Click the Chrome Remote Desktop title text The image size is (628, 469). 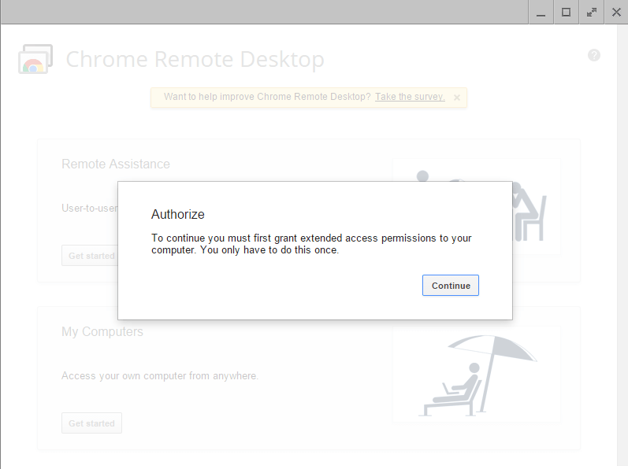[195, 59]
